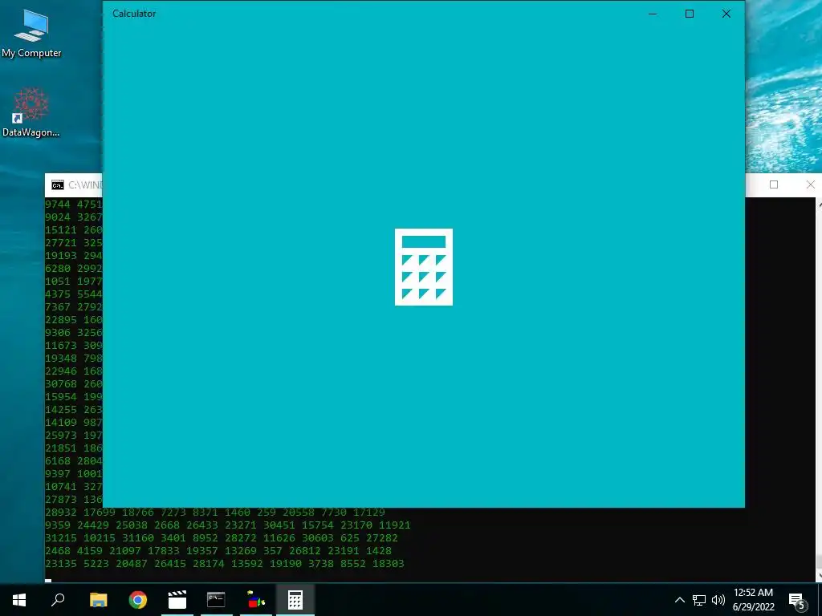The height and width of the screenshot is (616, 822).
Task: Click the number 28932 in Command Prompt
Action: click(x=61, y=513)
